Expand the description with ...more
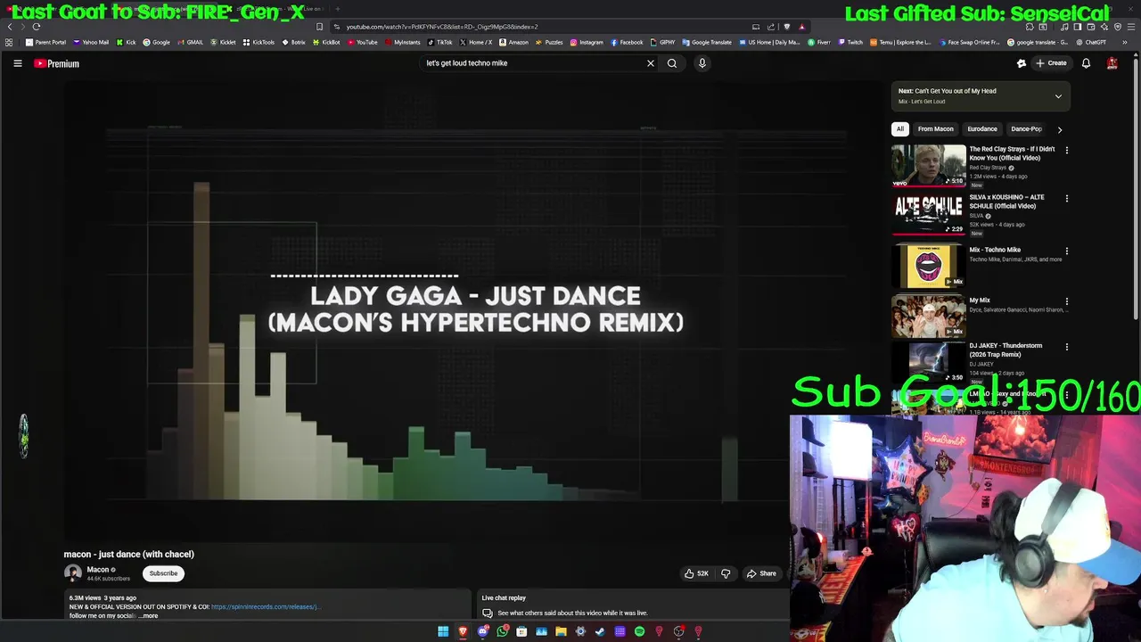 click(148, 616)
